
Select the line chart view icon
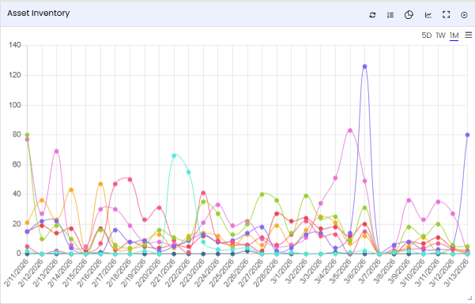428,15
